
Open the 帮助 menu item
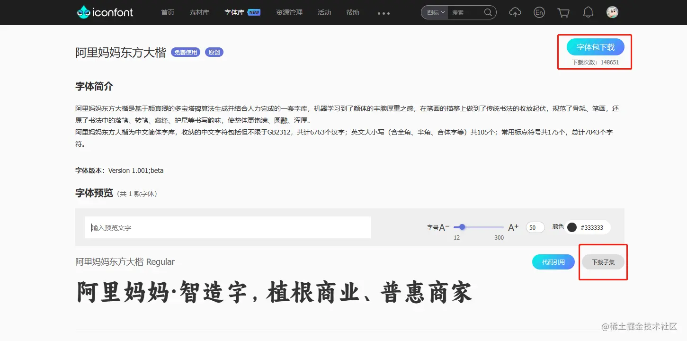(x=353, y=12)
